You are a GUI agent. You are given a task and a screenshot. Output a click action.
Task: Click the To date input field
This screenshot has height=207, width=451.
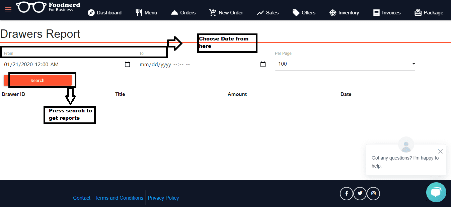pyautogui.click(x=198, y=65)
